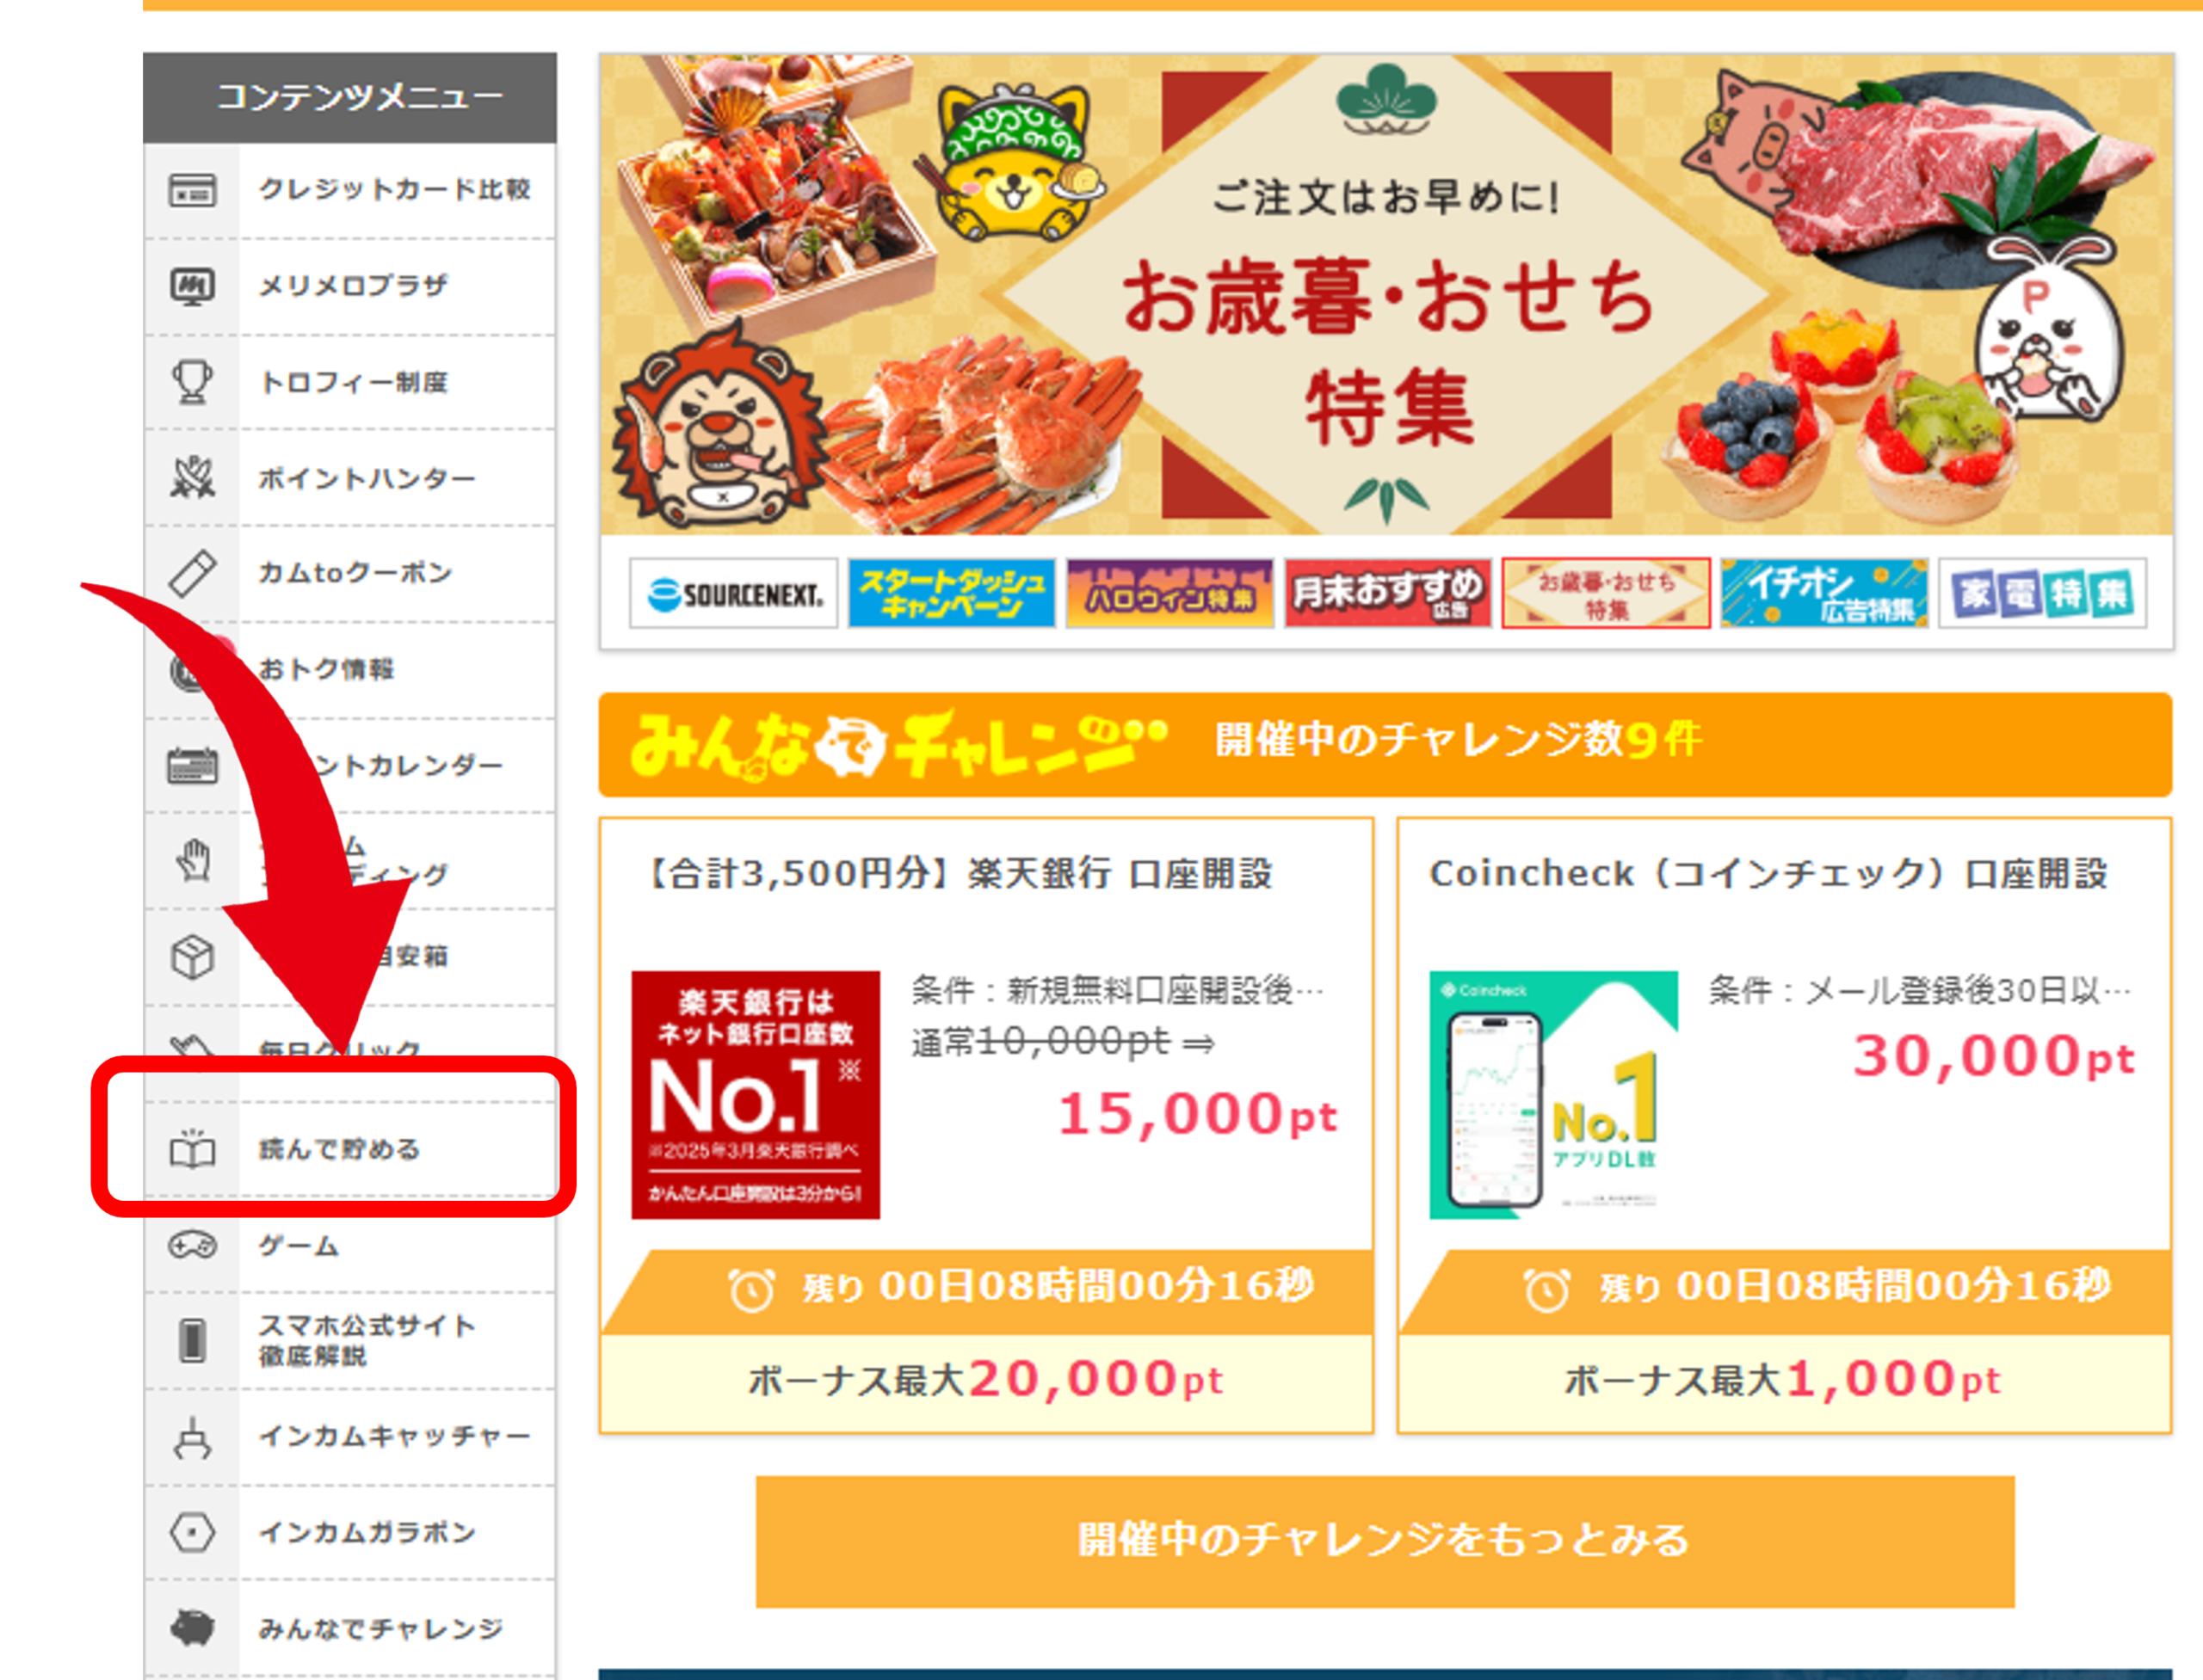The height and width of the screenshot is (1680, 2203).
Task: Open the メリメロプラザ monitor icon
Action: pos(192,287)
